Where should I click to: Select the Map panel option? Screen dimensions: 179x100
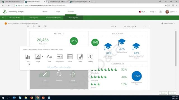tap(80, 58)
